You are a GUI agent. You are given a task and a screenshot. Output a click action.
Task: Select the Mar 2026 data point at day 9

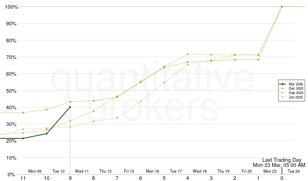pyautogui.click(x=70, y=107)
